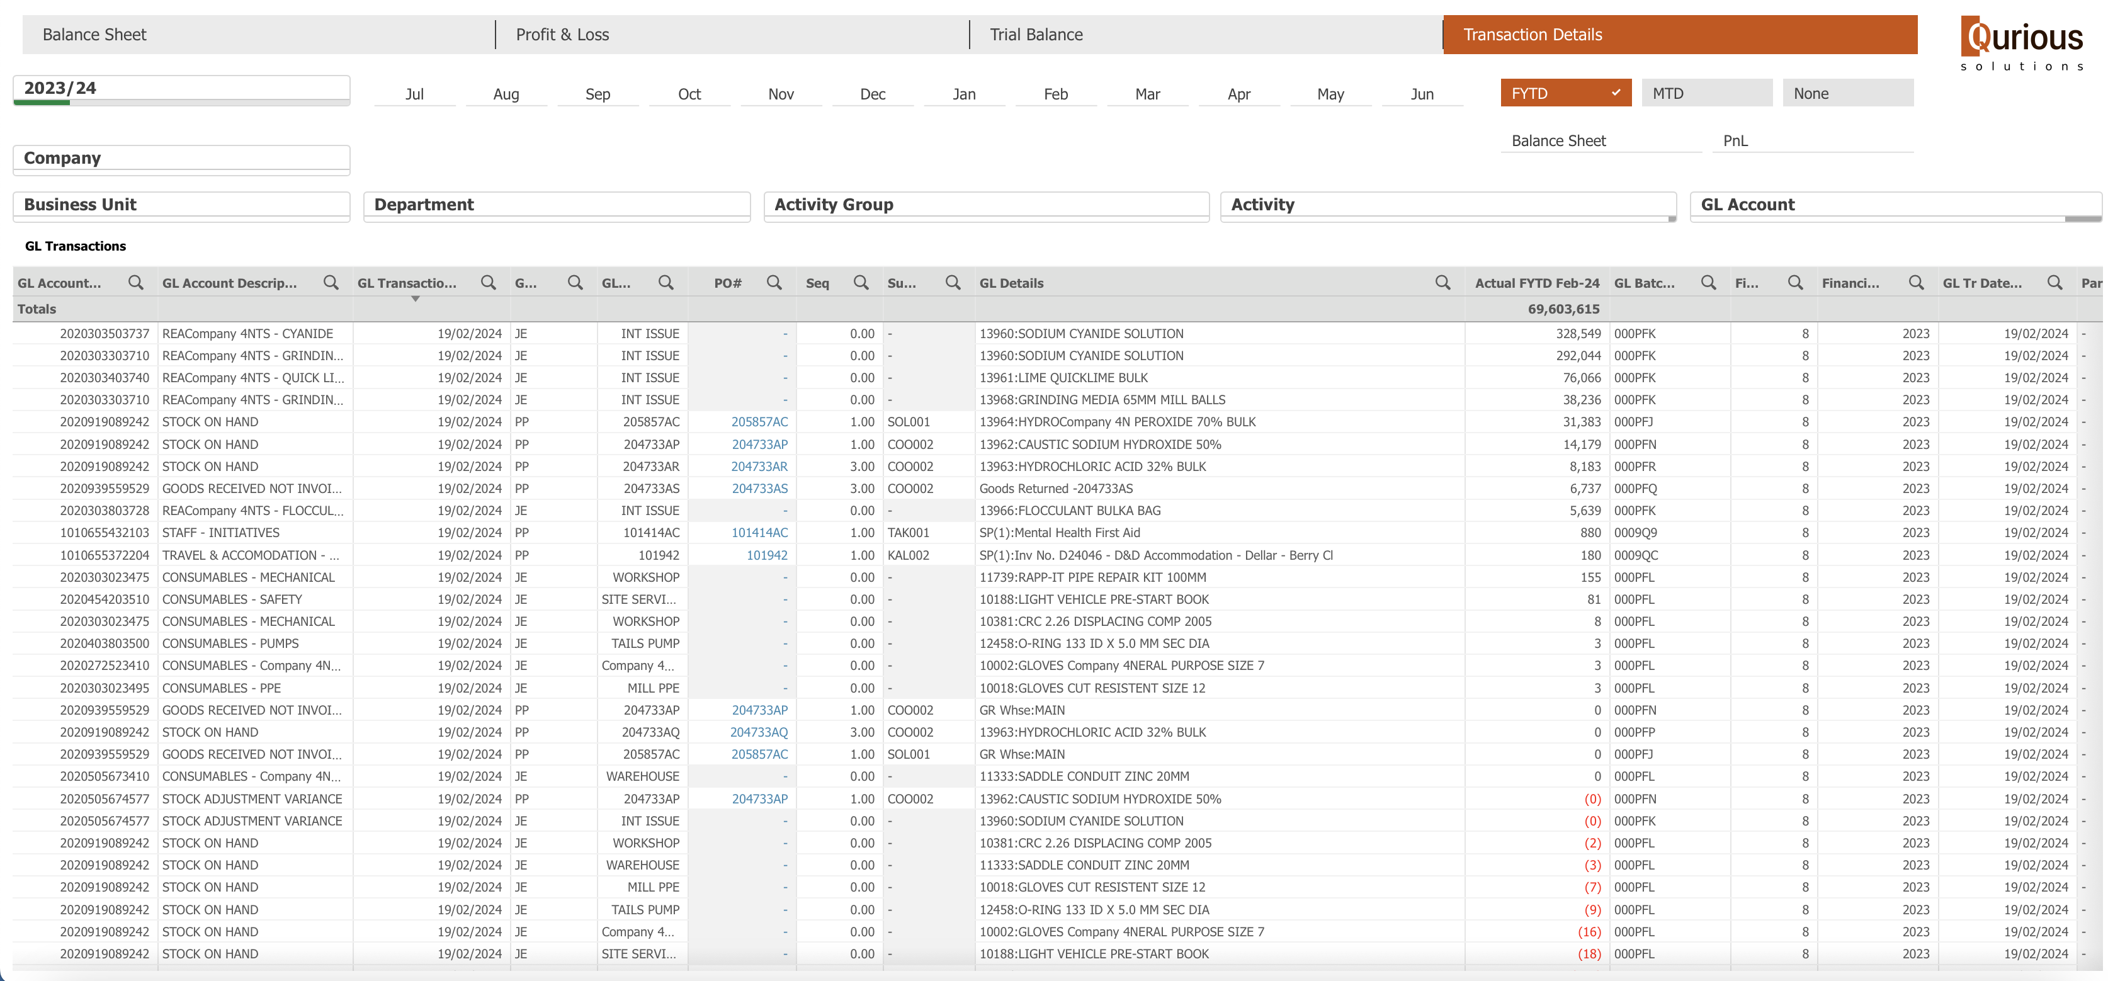The image size is (2108, 981).
Task: Open the Company filter dropdown
Action: [x=182, y=159]
